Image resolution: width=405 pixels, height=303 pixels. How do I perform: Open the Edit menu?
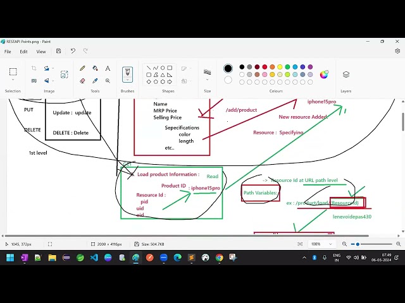pyautogui.click(x=23, y=52)
